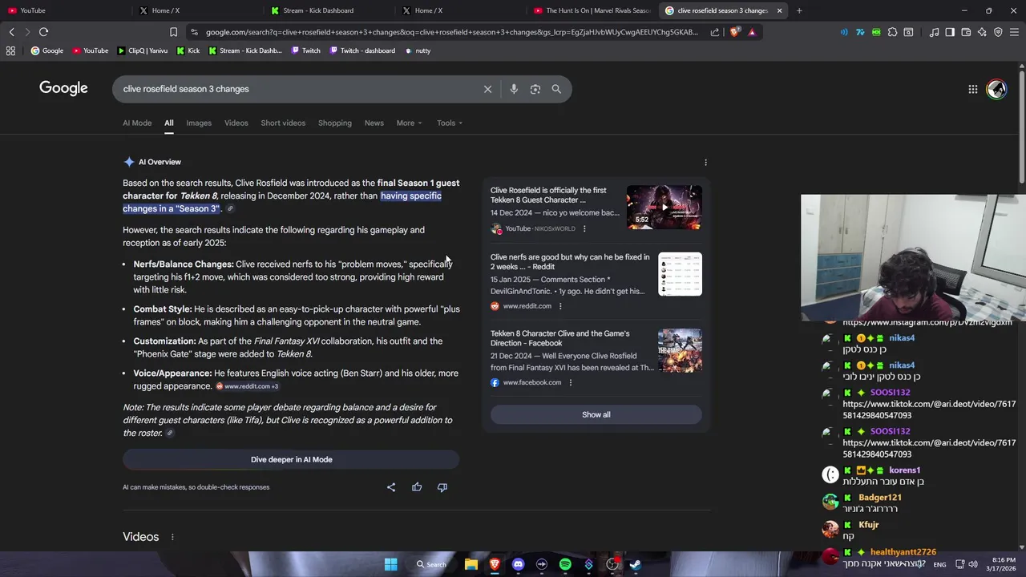
Task: Give thumbs up to AI Overview
Action: pos(417,487)
